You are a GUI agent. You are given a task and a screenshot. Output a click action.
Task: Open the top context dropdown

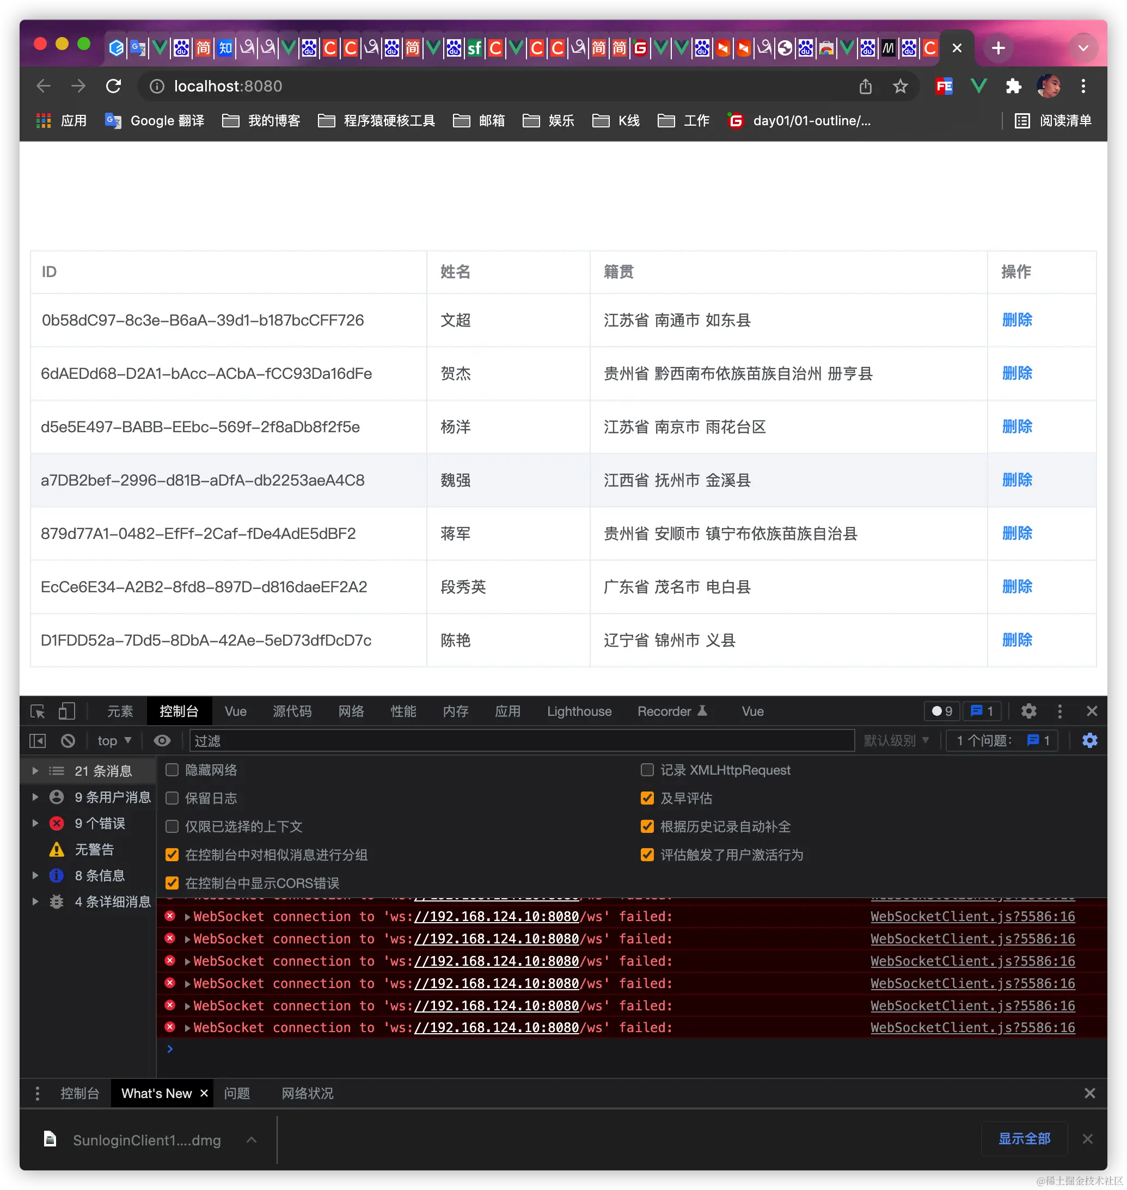pos(114,741)
